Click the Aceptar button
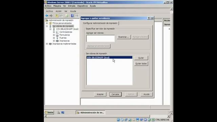 (x=100, y=94)
